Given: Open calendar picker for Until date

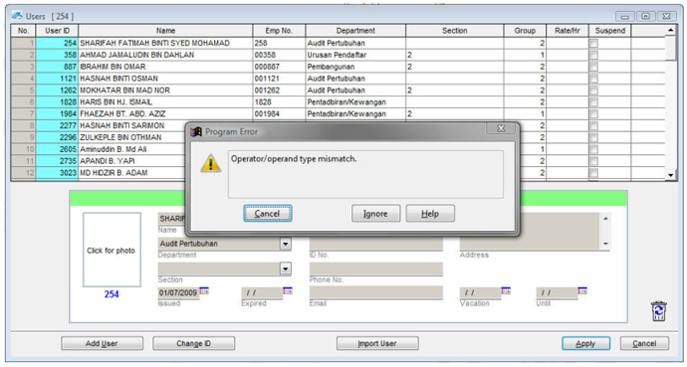Looking at the screenshot, I should pos(582,290).
